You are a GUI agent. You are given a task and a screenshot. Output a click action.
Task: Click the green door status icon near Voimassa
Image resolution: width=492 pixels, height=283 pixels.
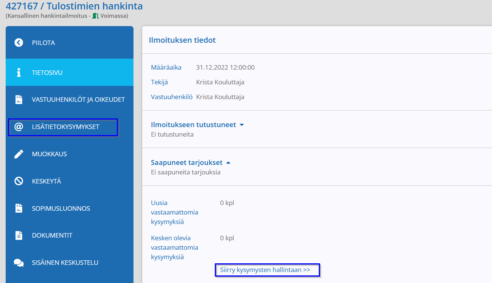[x=96, y=16]
